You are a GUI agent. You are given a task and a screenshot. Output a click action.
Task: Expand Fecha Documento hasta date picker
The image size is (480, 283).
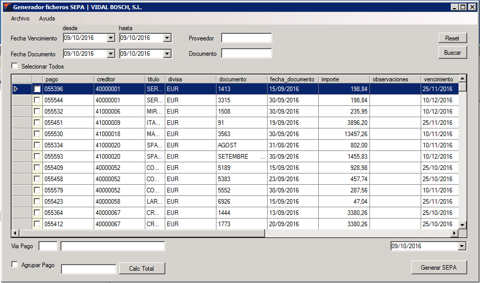[167, 54]
